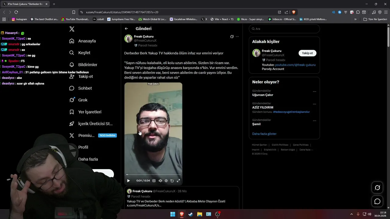Viewport: 390px width, 219px height.
Task: Open Brave Shields lion icon
Action: 294,12
